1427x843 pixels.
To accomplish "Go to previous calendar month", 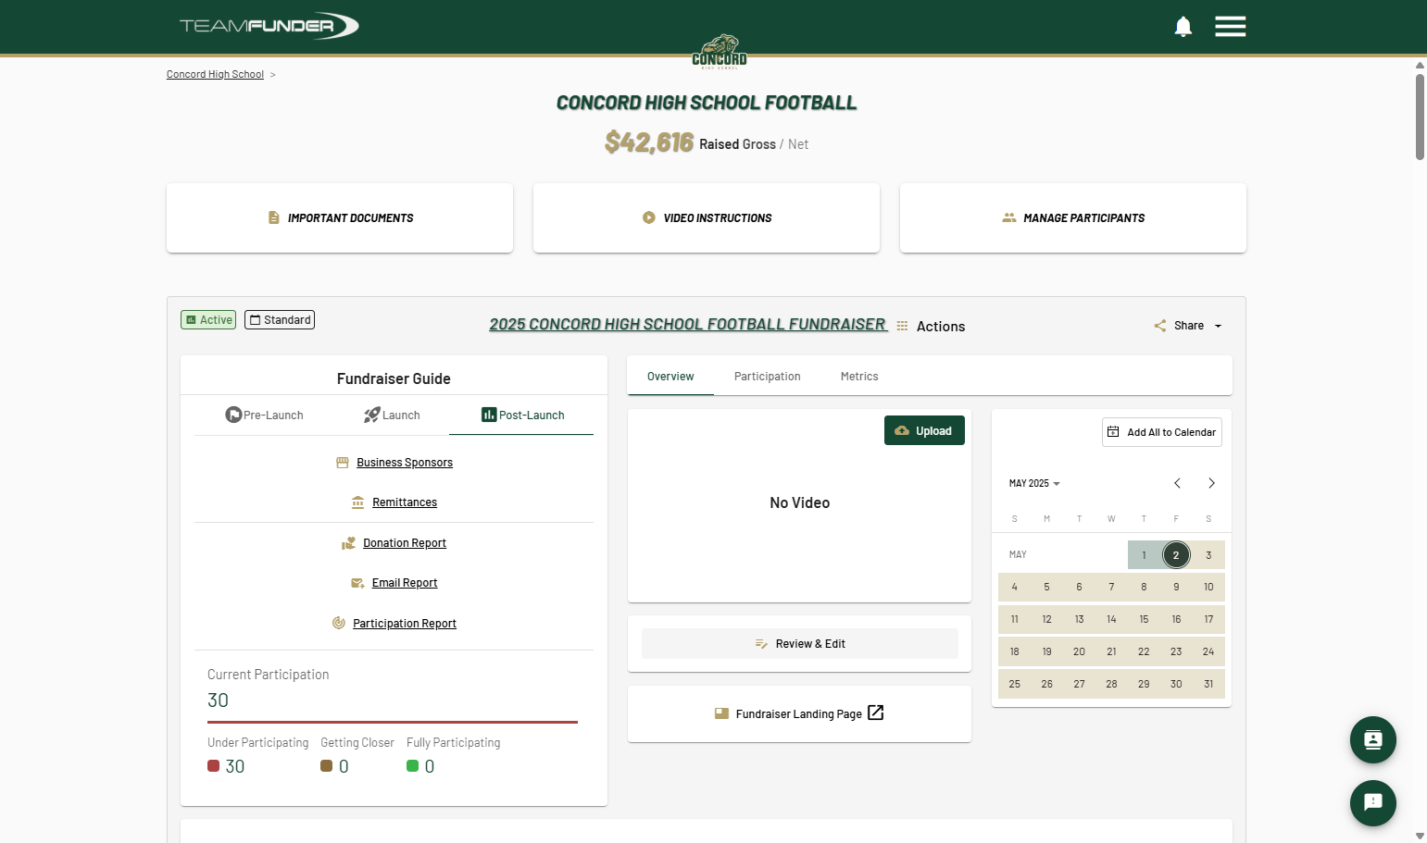I will click(1177, 483).
